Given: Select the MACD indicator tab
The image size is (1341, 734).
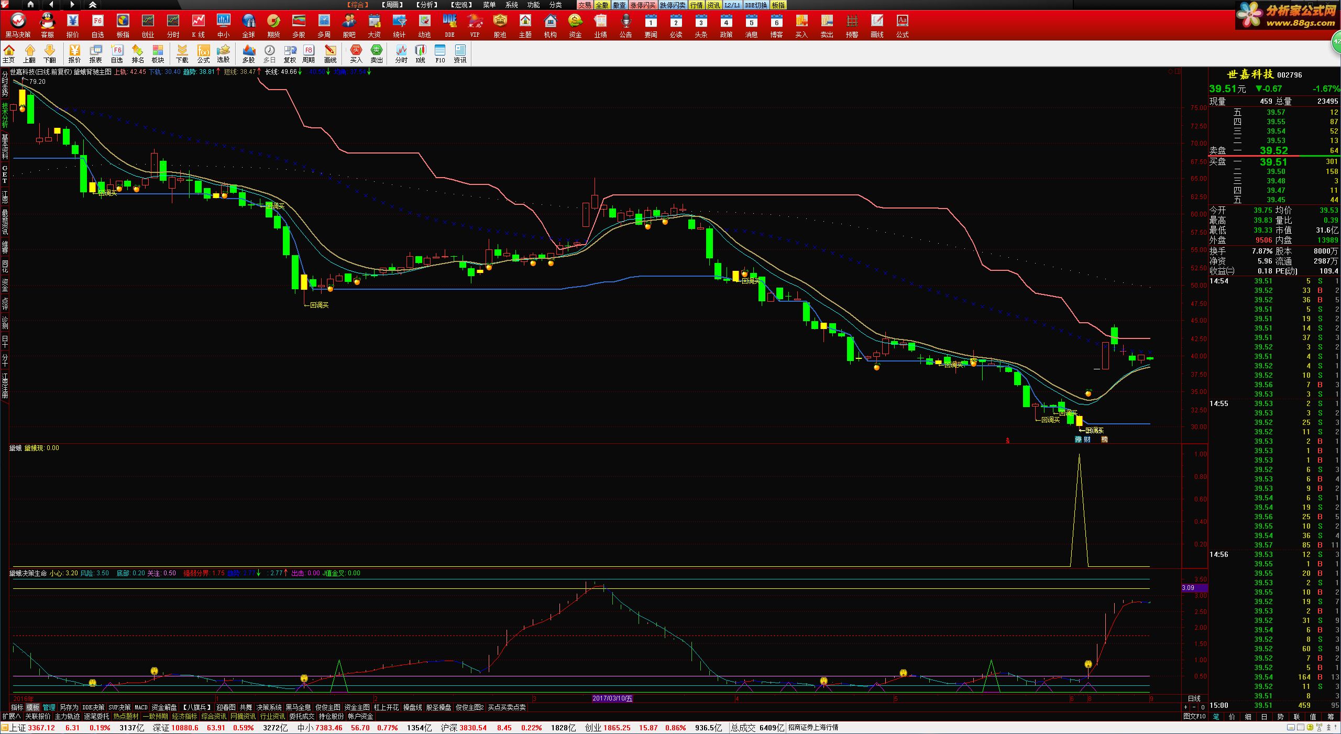Looking at the screenshot, I should point(141,707).
